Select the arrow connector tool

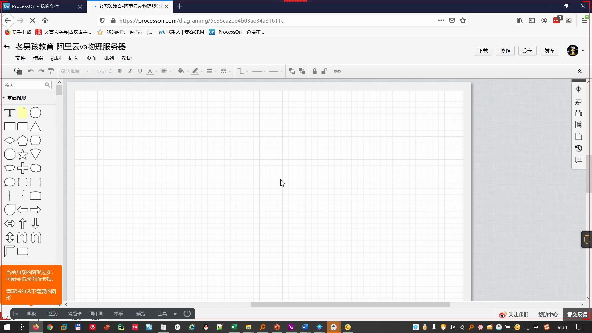[x=274, y=71]
